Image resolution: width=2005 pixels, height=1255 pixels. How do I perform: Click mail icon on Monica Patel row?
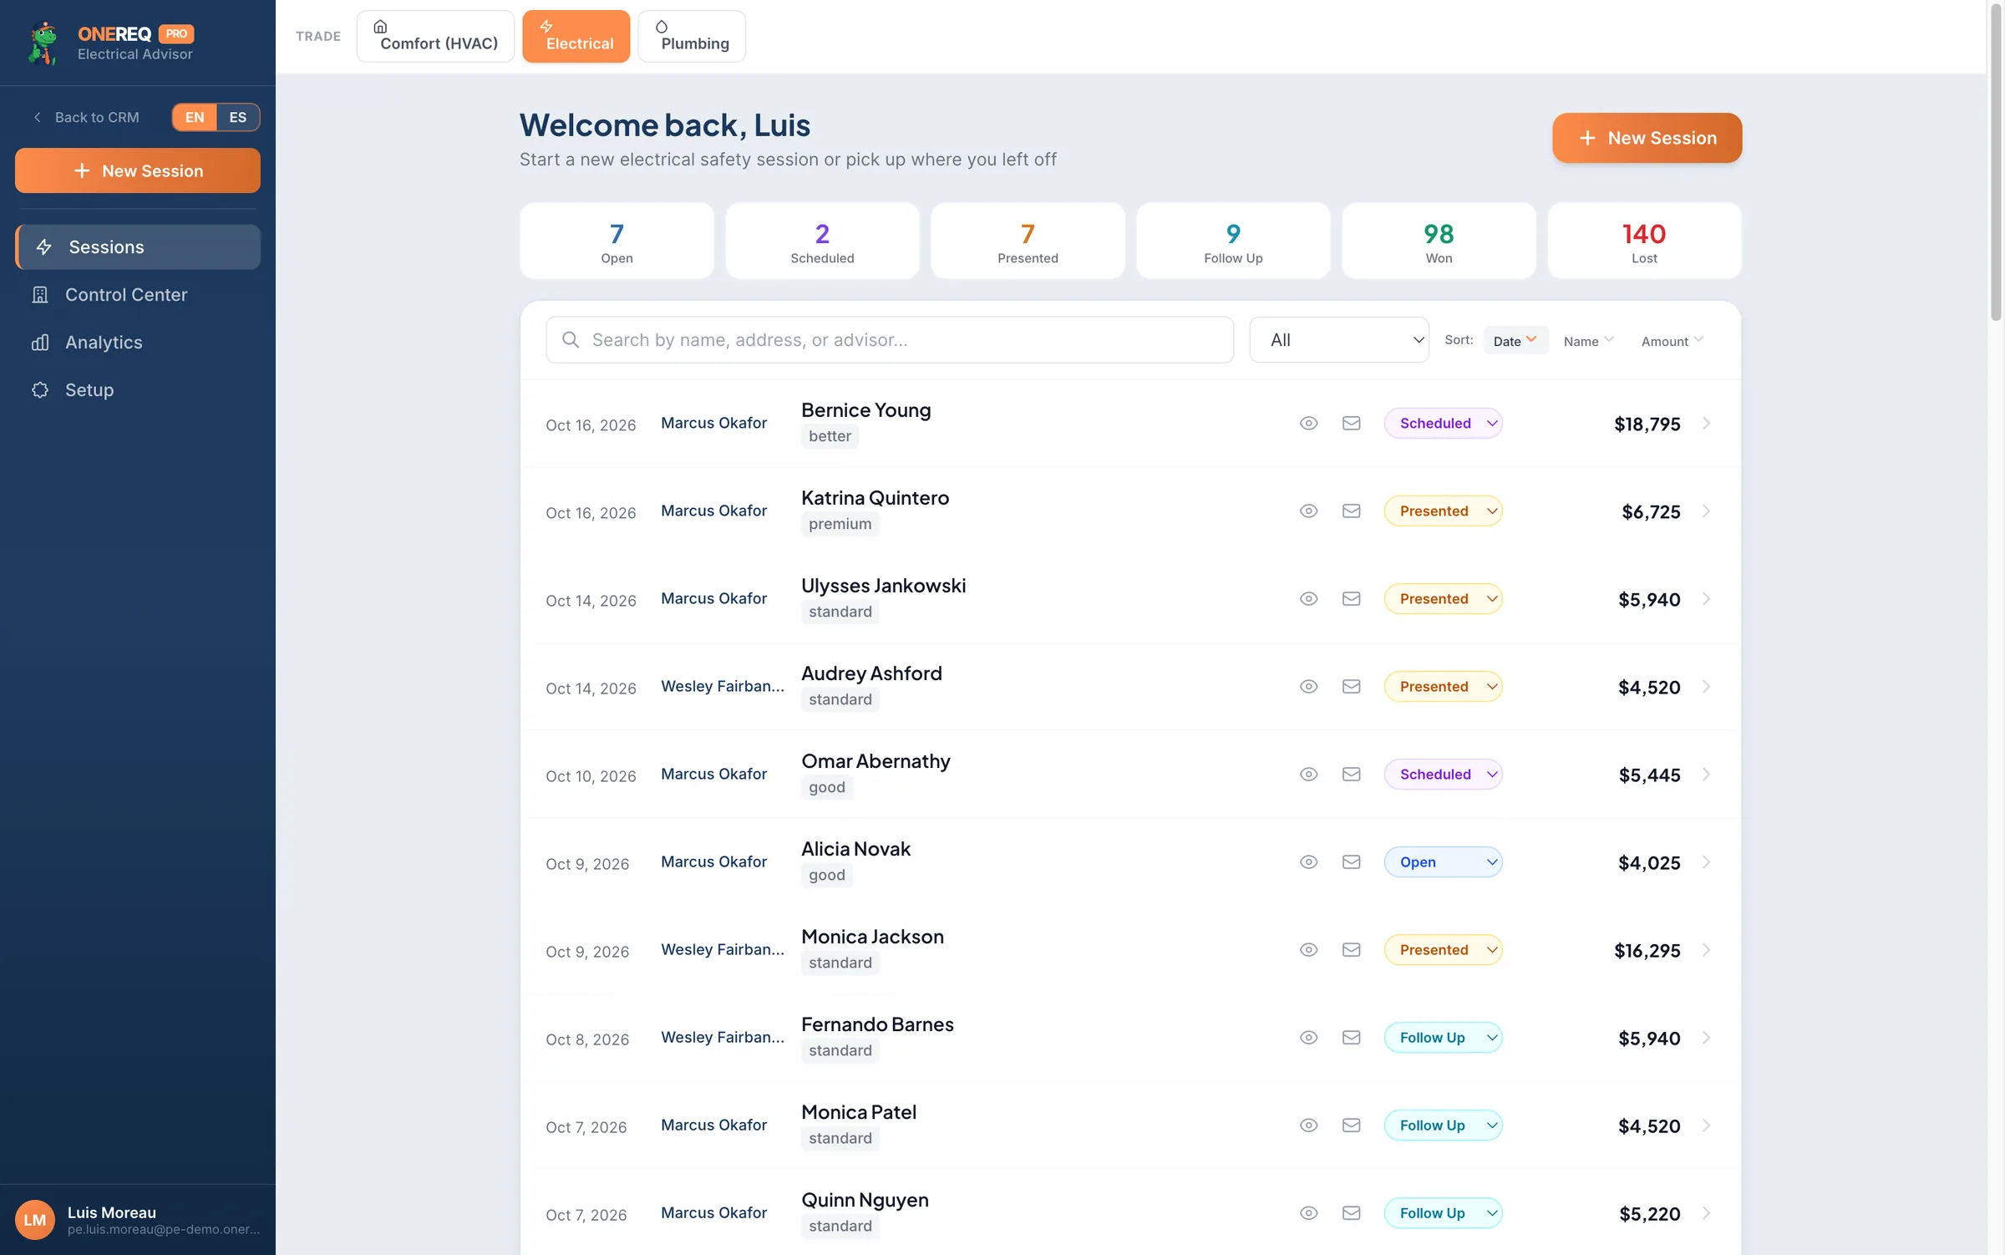click(1351, 1125)
